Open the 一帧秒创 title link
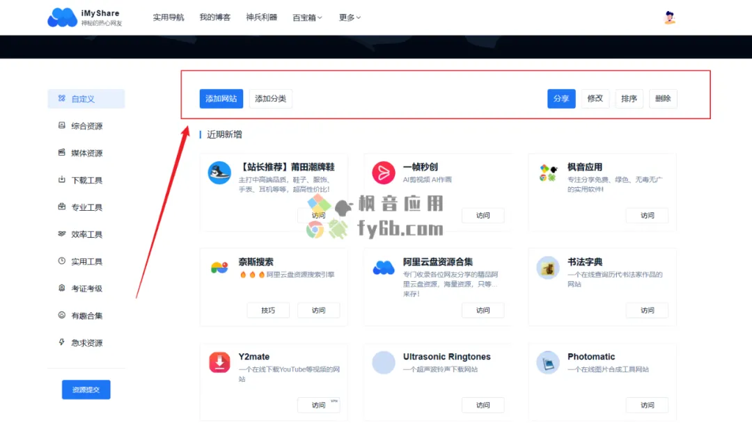Viewport: 752px width, 432px height. point(420,167)
